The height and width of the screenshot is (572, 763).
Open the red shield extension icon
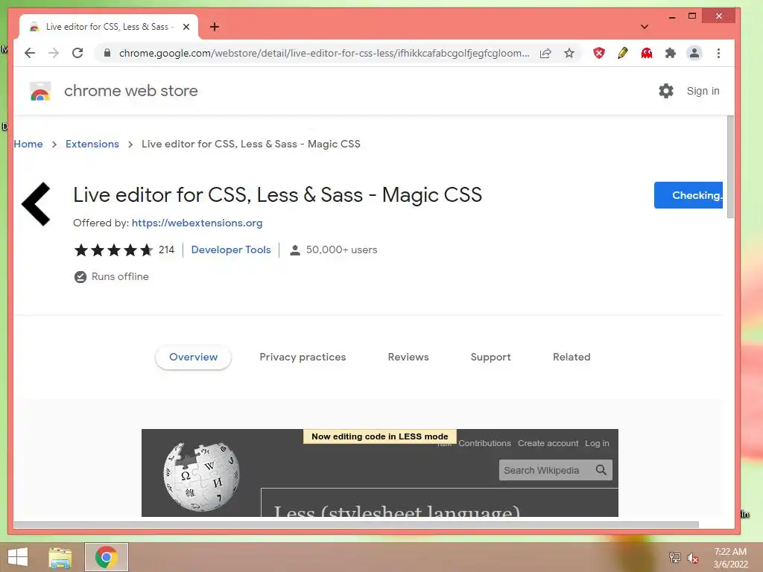point(599,53)
